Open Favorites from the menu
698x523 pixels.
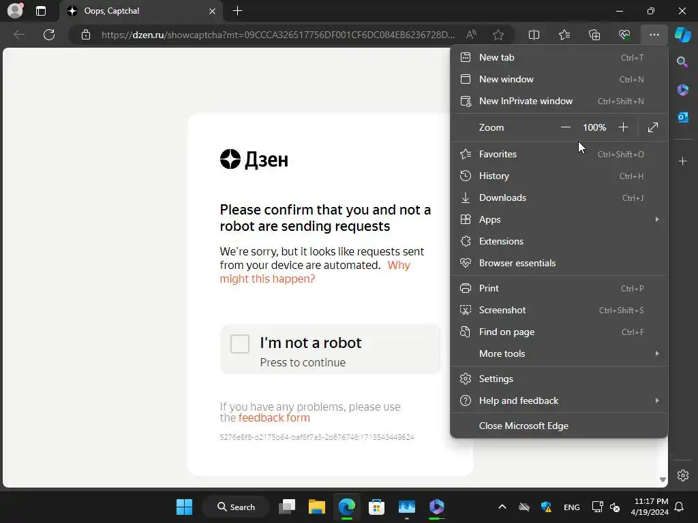coord(559,154)
